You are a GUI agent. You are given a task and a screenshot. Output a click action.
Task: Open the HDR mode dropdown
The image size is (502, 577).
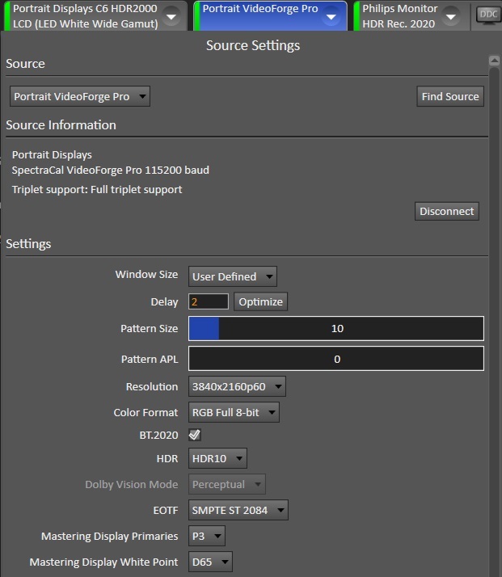tap(217, 458)
